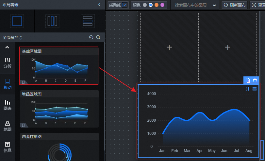Choose the orange color swatch

coord(157,5)
